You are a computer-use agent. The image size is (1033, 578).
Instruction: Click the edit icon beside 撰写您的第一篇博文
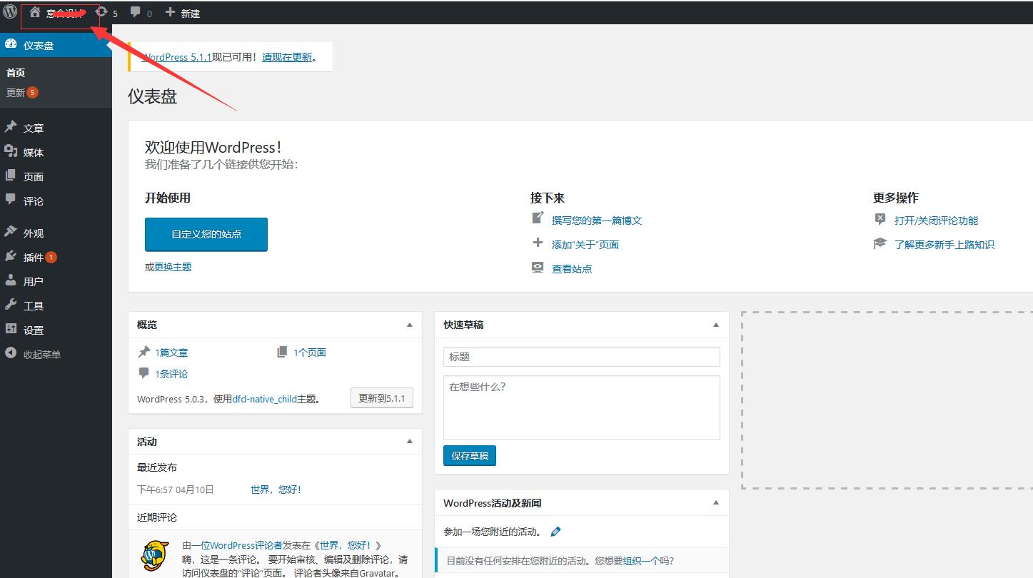tap(538, 218)
